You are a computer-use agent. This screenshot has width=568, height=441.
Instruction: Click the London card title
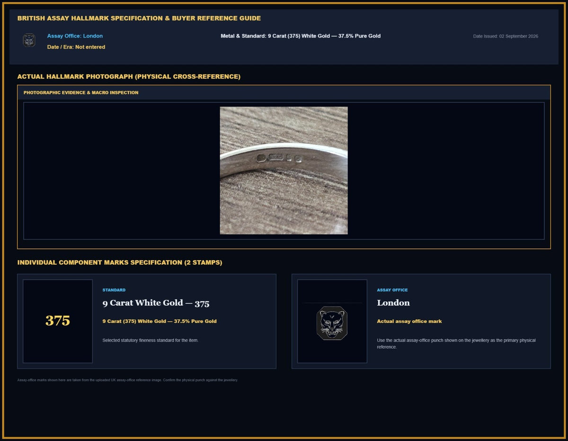pos(393,303)
